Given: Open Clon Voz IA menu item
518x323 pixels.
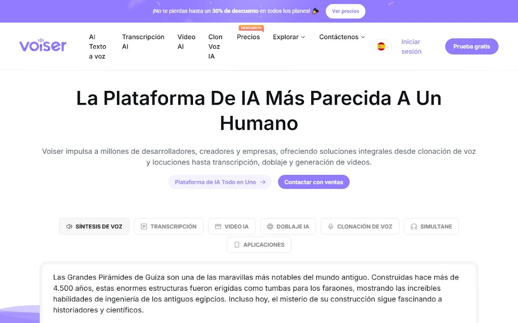Looking at the screenshot, I should (x=215, y=47).
